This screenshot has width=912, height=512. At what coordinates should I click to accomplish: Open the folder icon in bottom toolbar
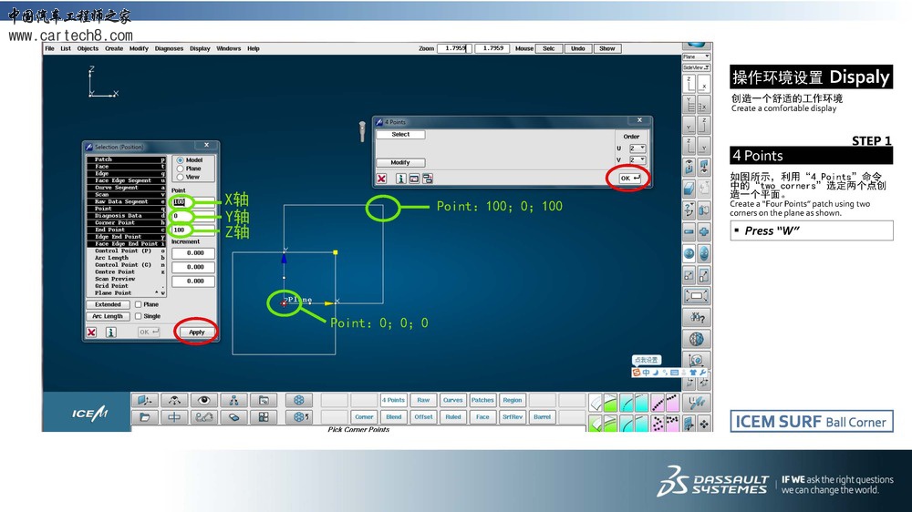click(x=145, y=417)
